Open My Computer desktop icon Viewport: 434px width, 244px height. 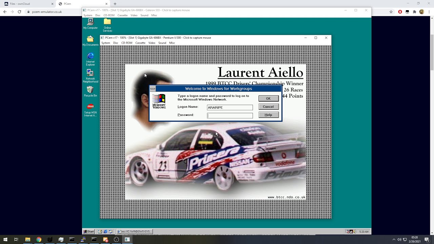[x=90, y=24]
